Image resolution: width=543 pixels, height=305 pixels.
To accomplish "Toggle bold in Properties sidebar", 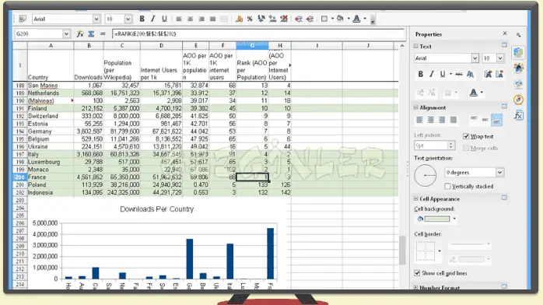I will [x=420, y=74].
